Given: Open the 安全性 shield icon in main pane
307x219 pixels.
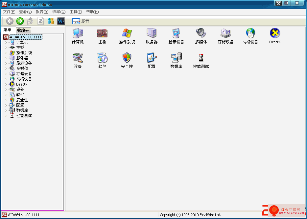Looking at the screenshot, I should (127, 61).
